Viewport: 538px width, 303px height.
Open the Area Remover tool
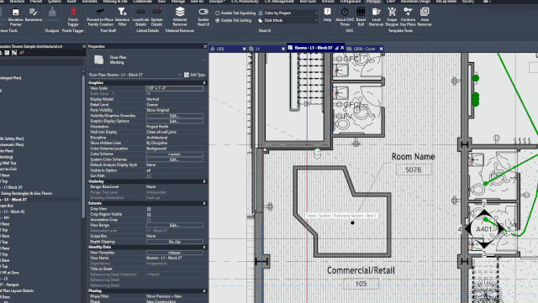(425, 17)
